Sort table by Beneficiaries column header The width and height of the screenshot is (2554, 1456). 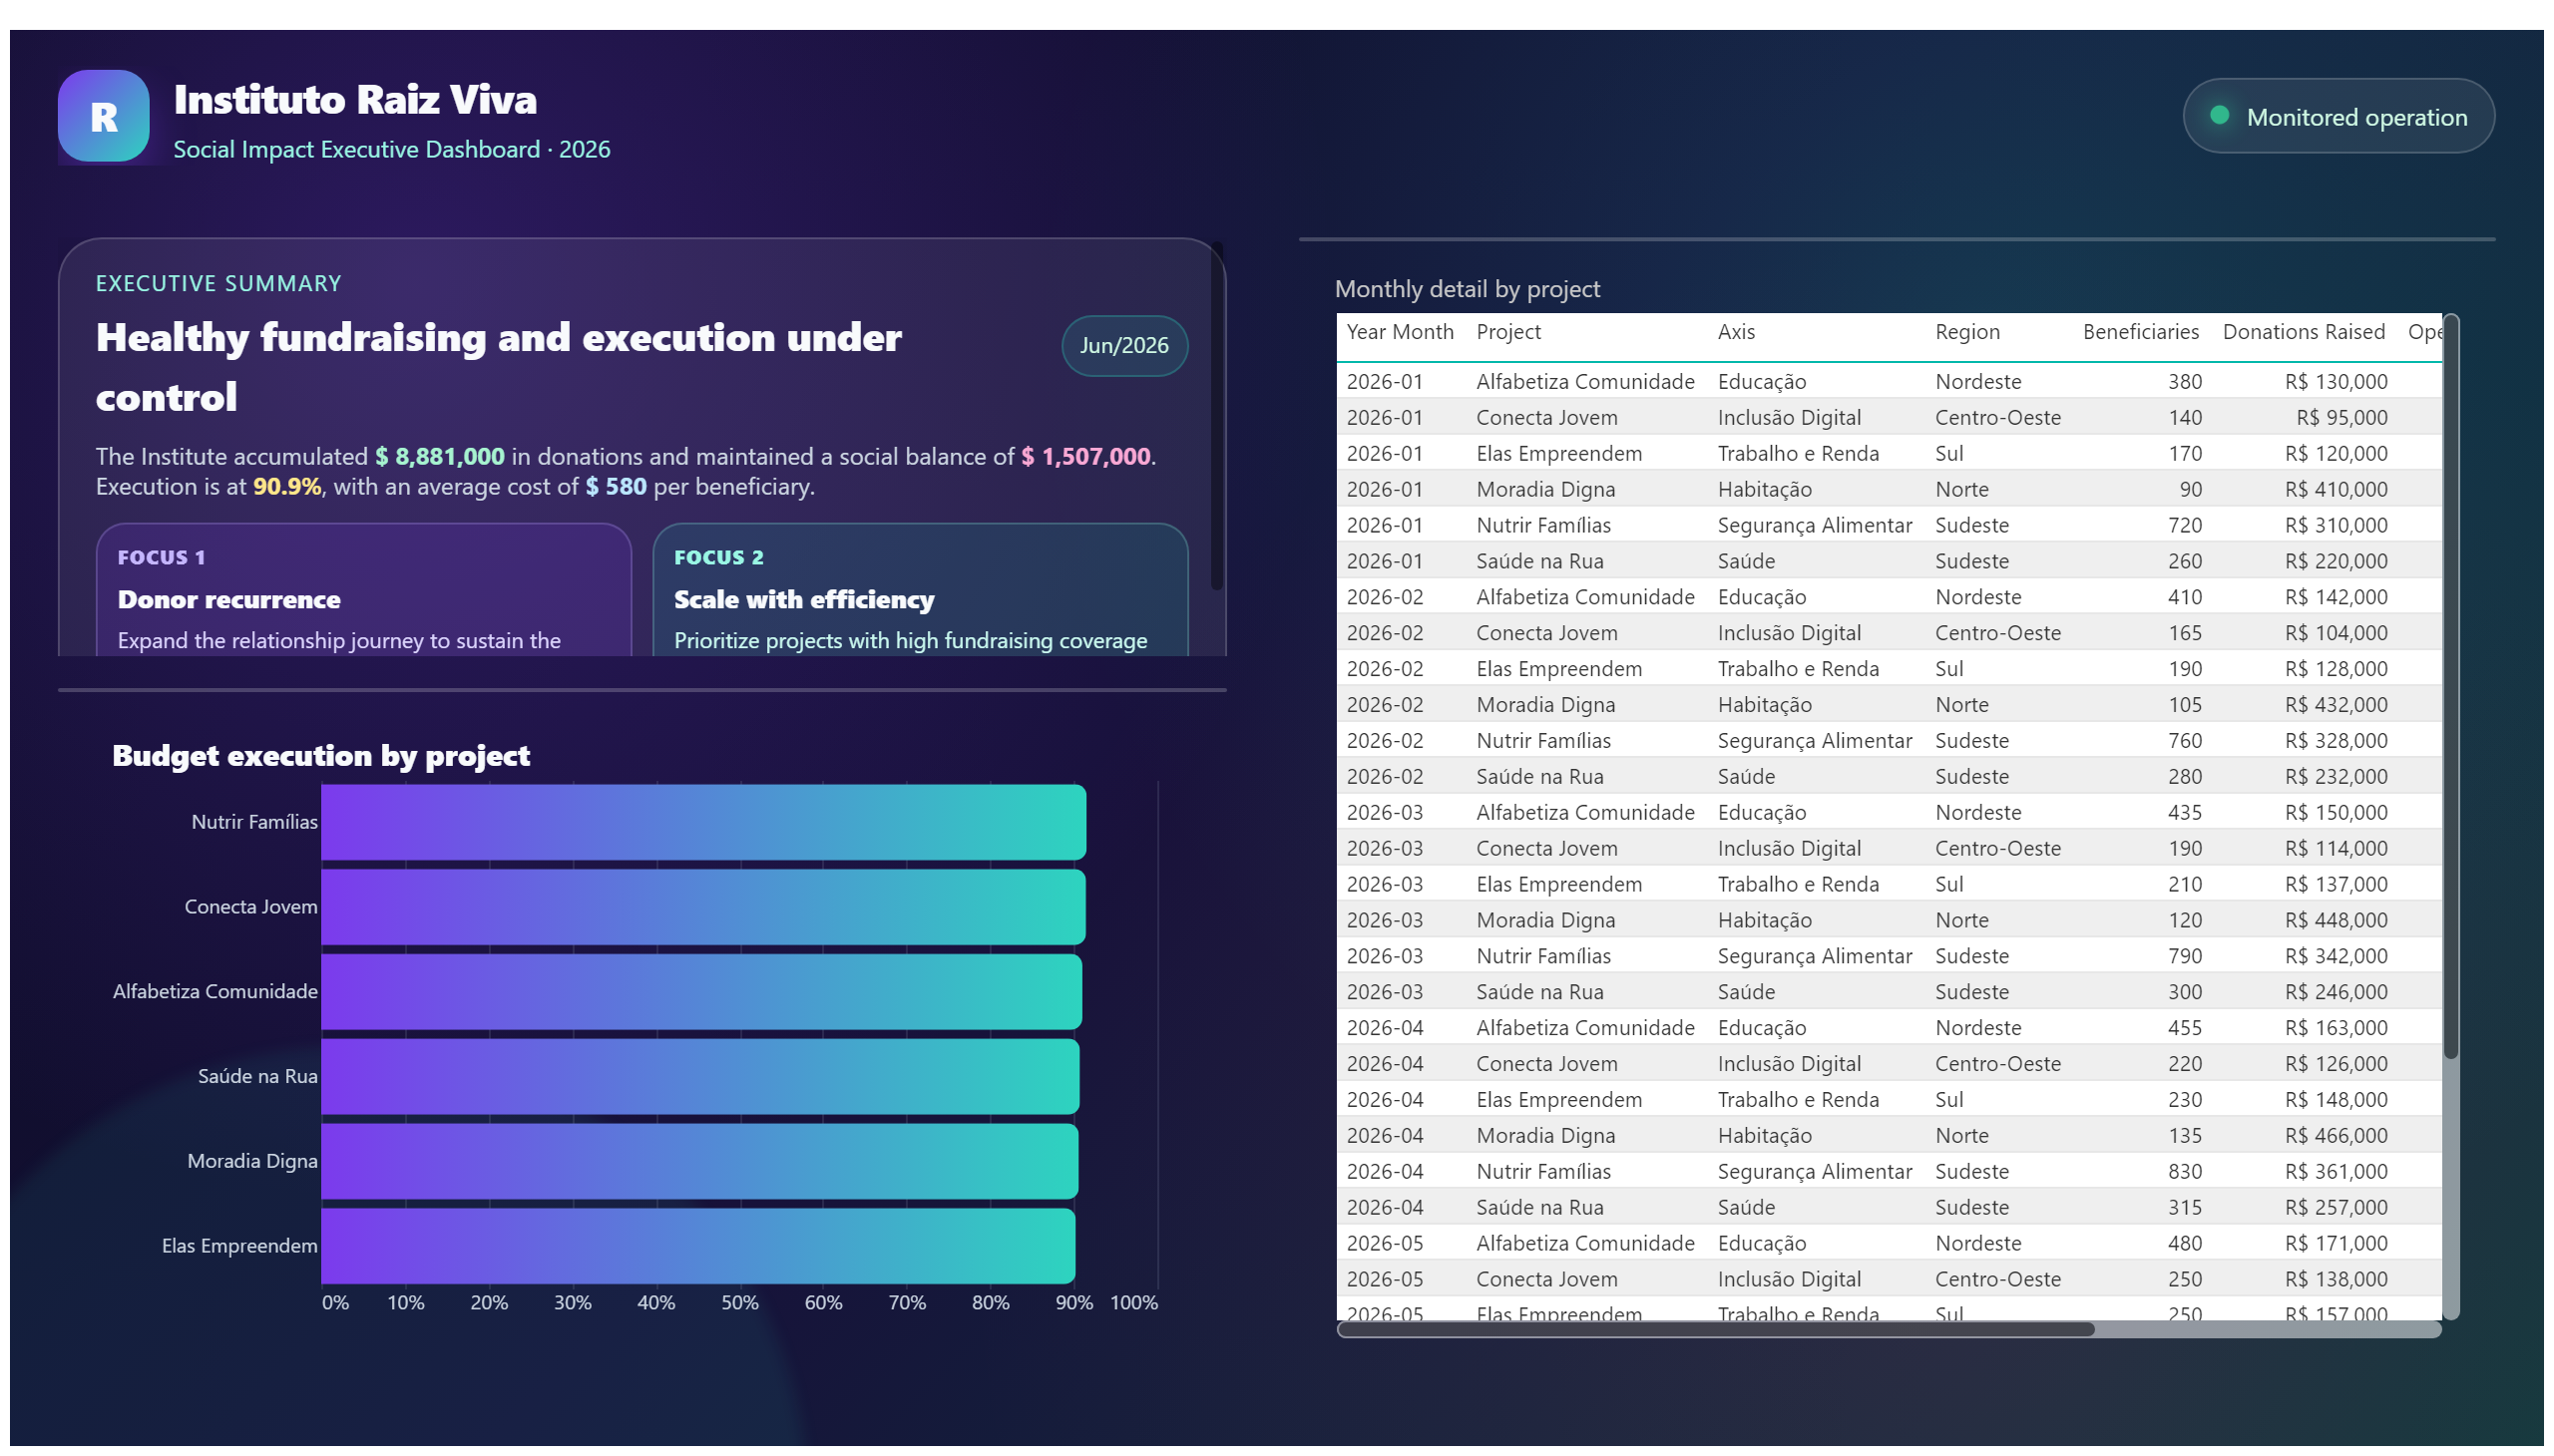[2140, 332]
